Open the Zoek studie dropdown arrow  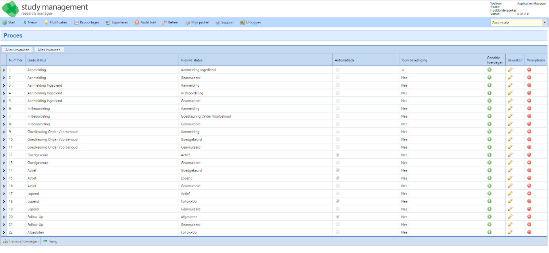pos(545,23)
